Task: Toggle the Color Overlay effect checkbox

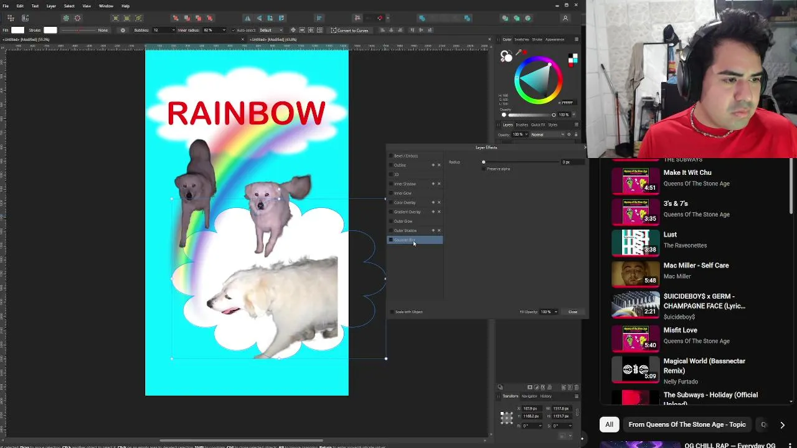Action: pos(391,202)
